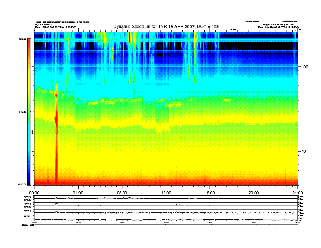Click the 100 frequency axis label

305,67
